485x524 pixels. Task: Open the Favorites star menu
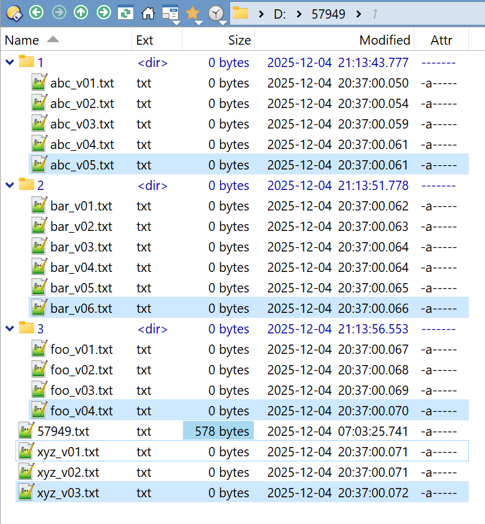(x=193, y=13)
